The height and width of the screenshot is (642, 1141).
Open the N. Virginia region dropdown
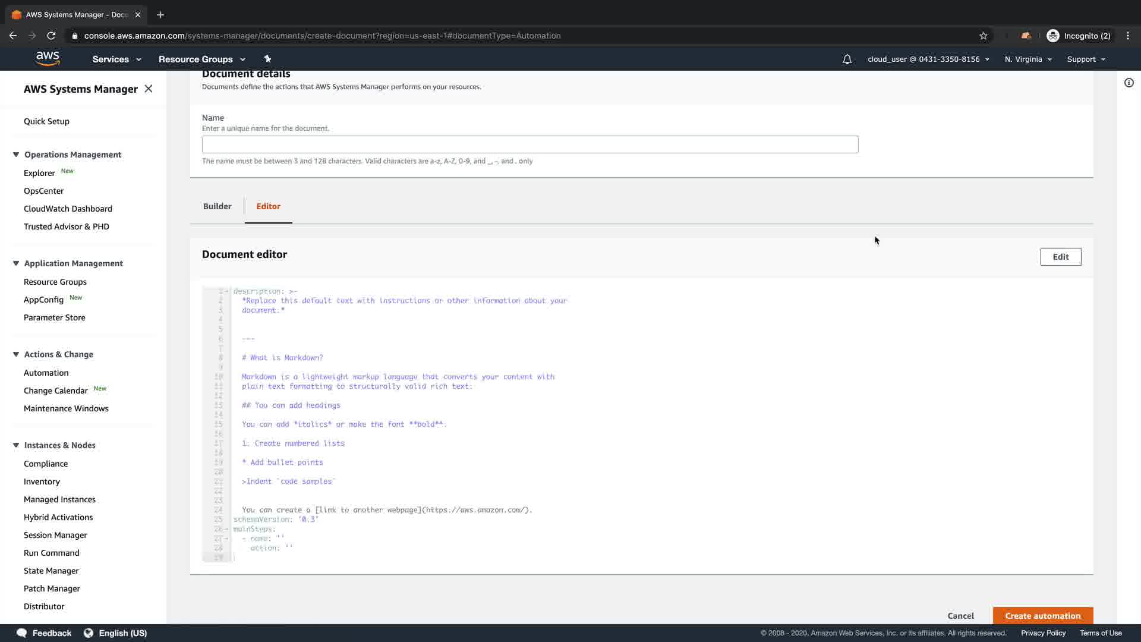tap(1028, 59)
